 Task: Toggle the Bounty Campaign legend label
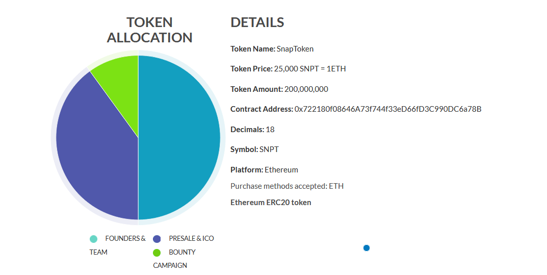click(x=174, y=259)
